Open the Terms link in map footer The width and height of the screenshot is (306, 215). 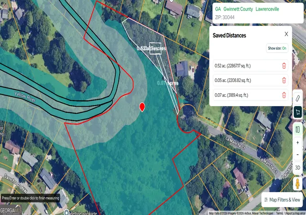(x=279, y=213)
